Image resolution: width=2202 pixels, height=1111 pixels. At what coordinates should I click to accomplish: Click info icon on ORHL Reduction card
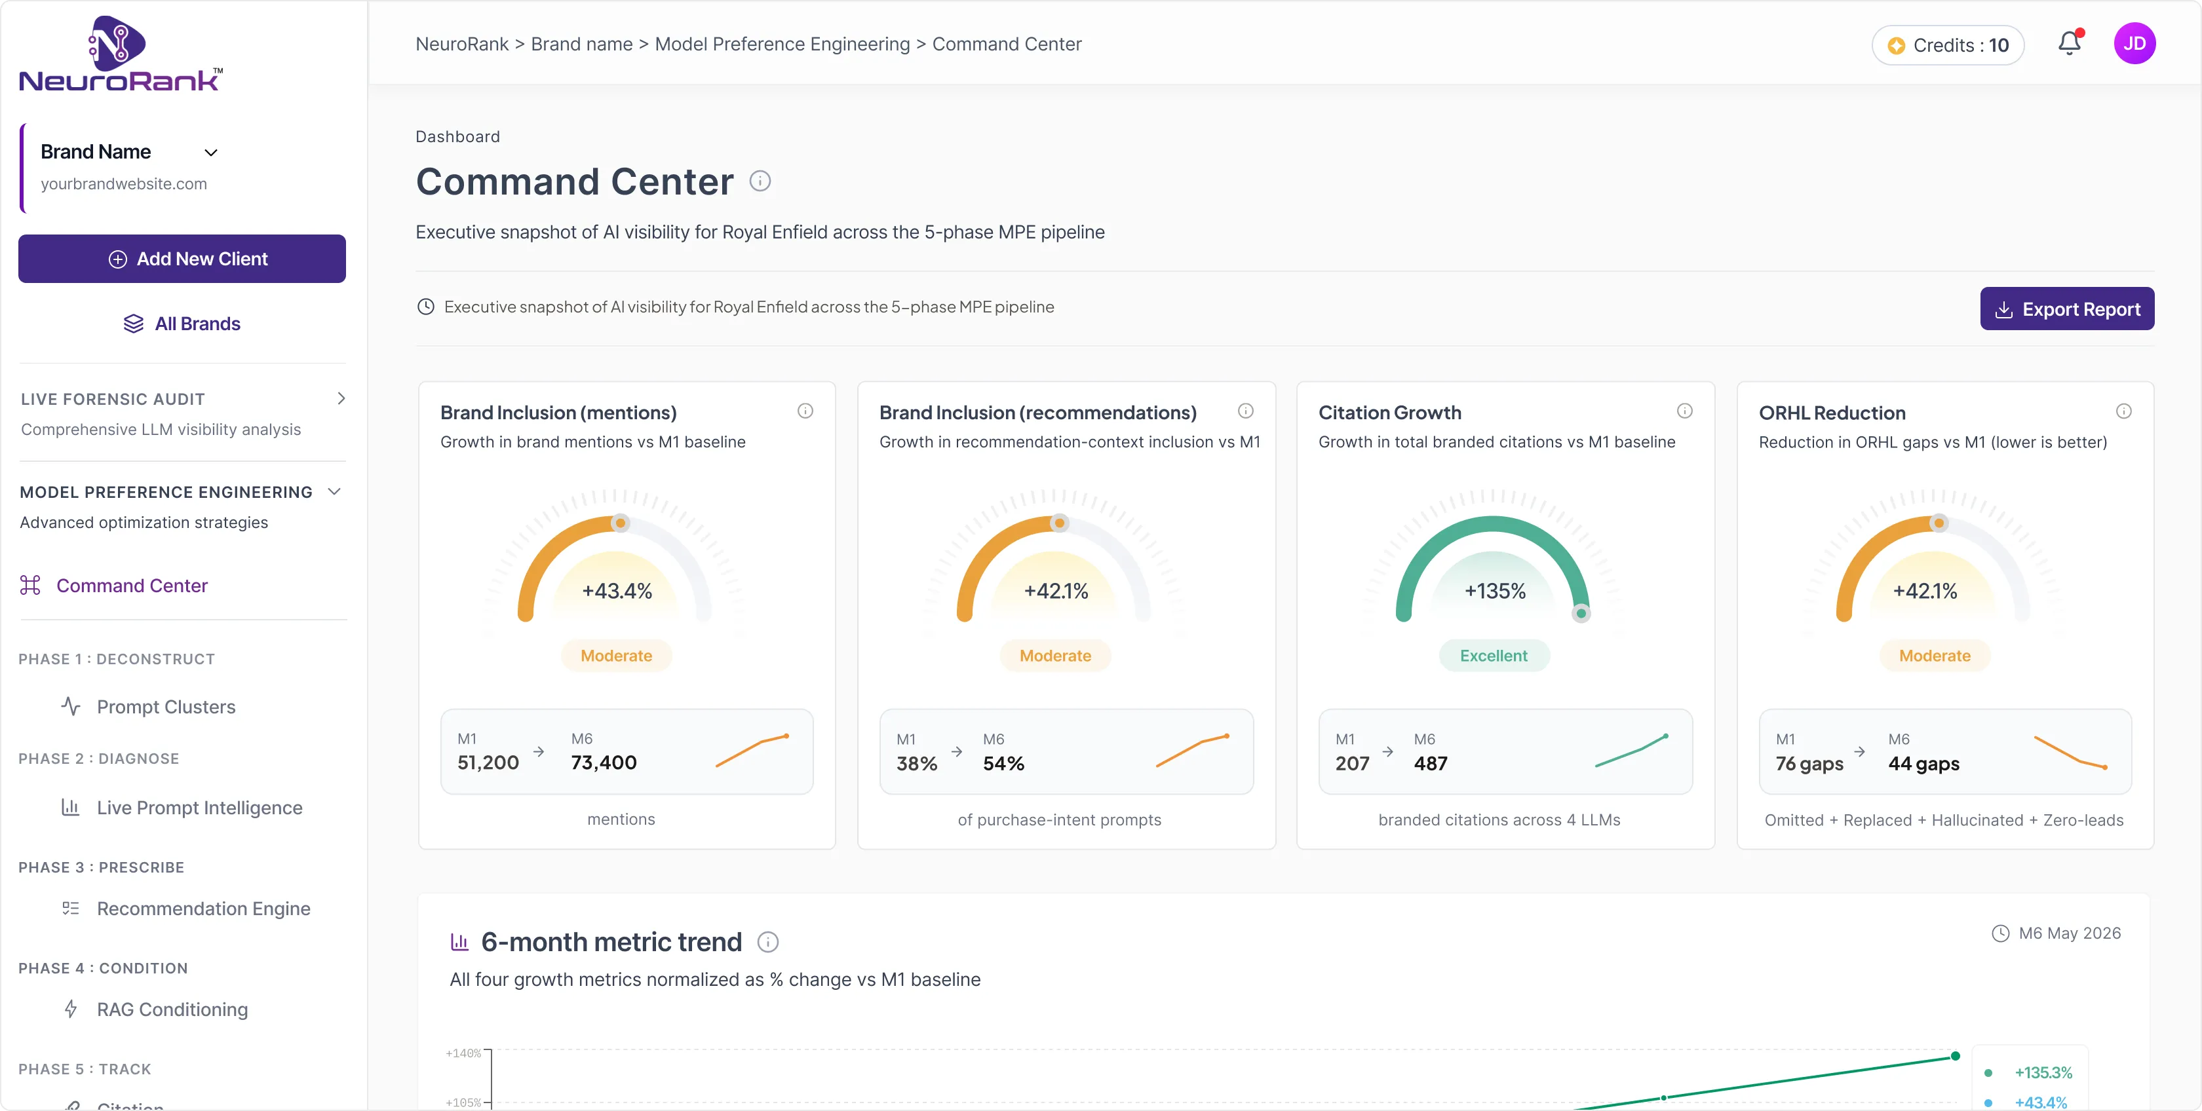(2124, 411)
